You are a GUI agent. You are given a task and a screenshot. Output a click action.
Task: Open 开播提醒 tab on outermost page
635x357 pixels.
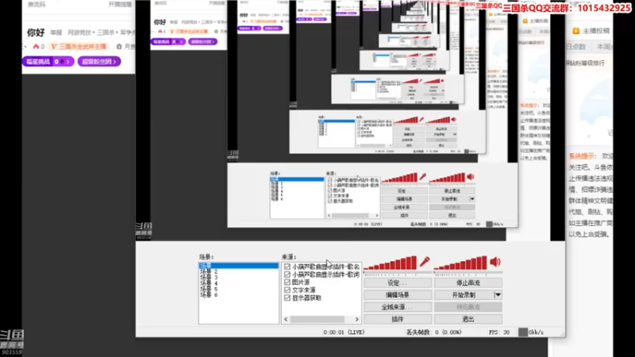click(120, 5)
